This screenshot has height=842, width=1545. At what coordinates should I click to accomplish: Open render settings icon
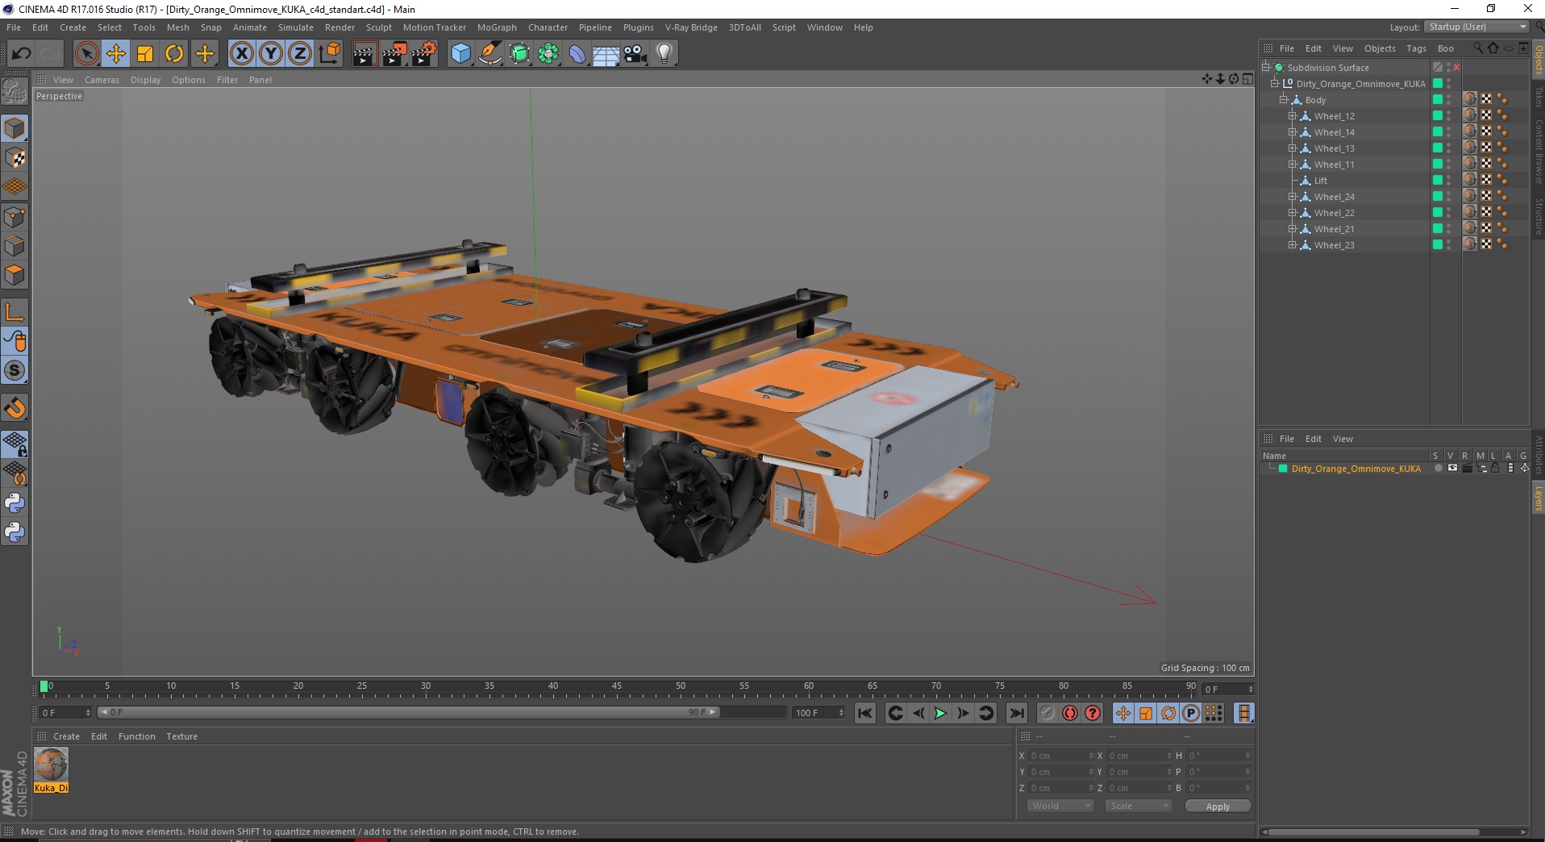[423, 54]
